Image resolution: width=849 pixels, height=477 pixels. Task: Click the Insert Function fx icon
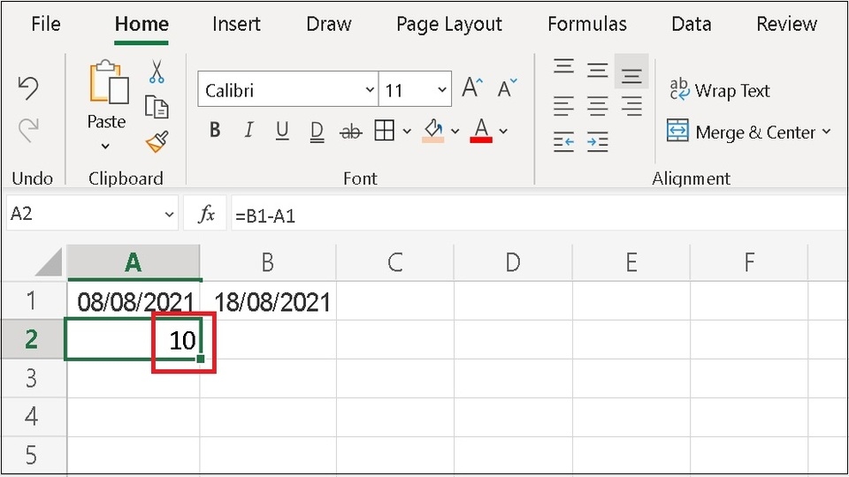pyautogui.click(x=206, y=214)
